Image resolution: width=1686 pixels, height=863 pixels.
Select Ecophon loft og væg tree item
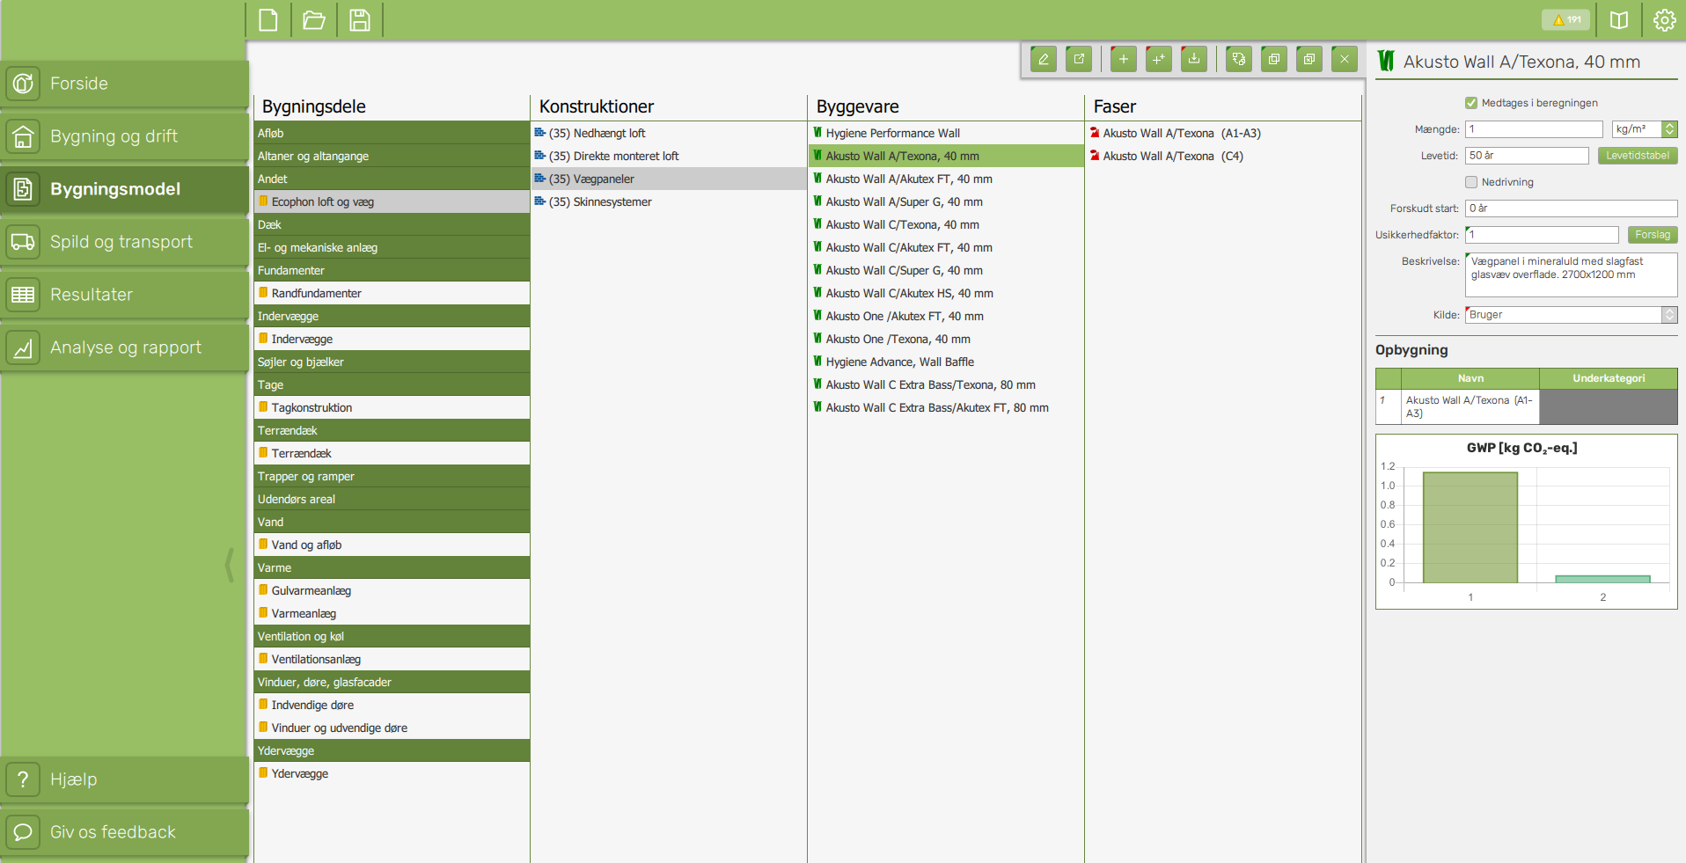322,201
